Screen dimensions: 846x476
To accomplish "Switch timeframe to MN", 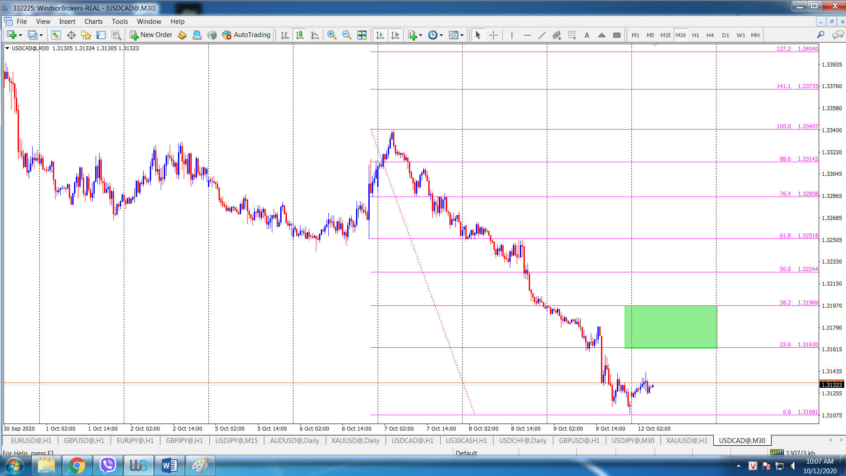I will (x=755, y=35).
